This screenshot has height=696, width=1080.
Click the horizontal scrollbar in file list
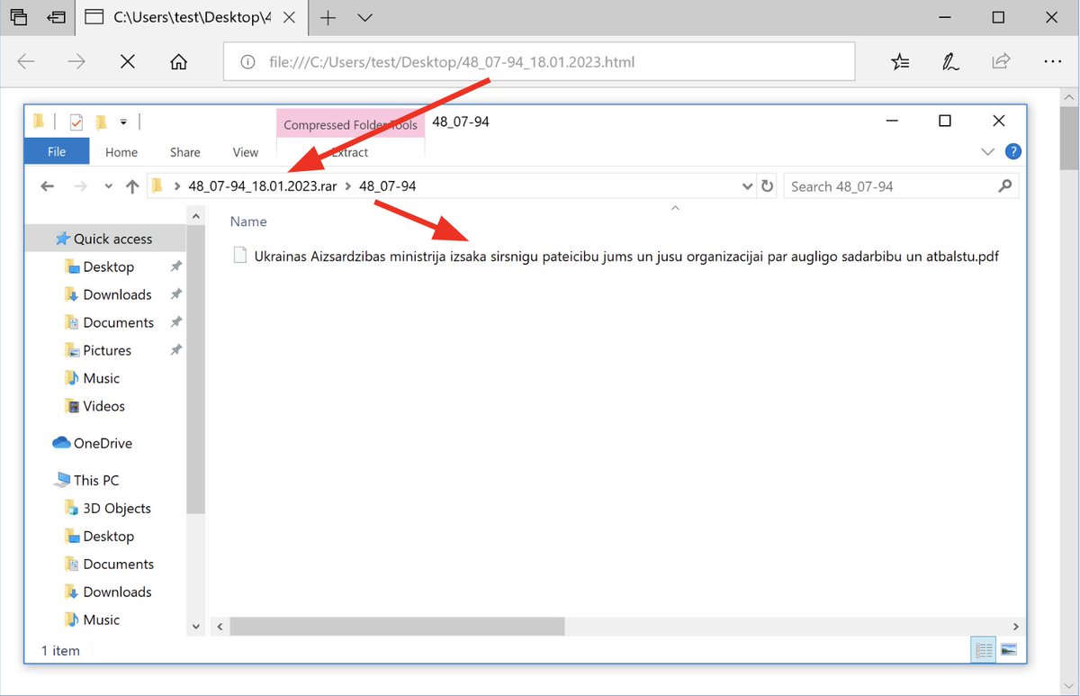(397, 626)
